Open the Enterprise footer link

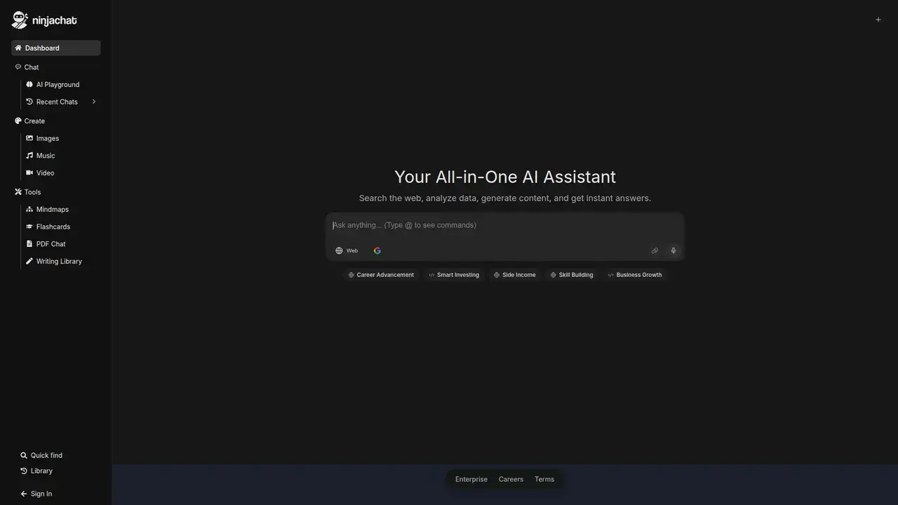(x=471, y=479)
